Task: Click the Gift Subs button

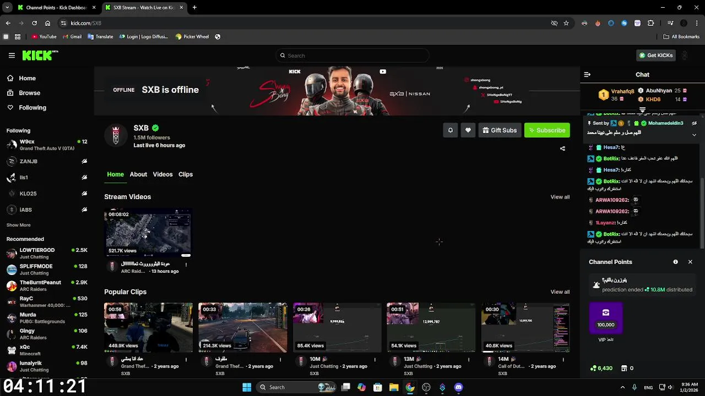Action: tap(500, 130)
